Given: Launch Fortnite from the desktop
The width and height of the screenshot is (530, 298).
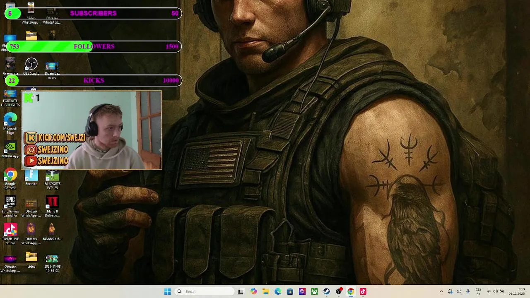Looking at the screenshot, I should coord(31,178).
